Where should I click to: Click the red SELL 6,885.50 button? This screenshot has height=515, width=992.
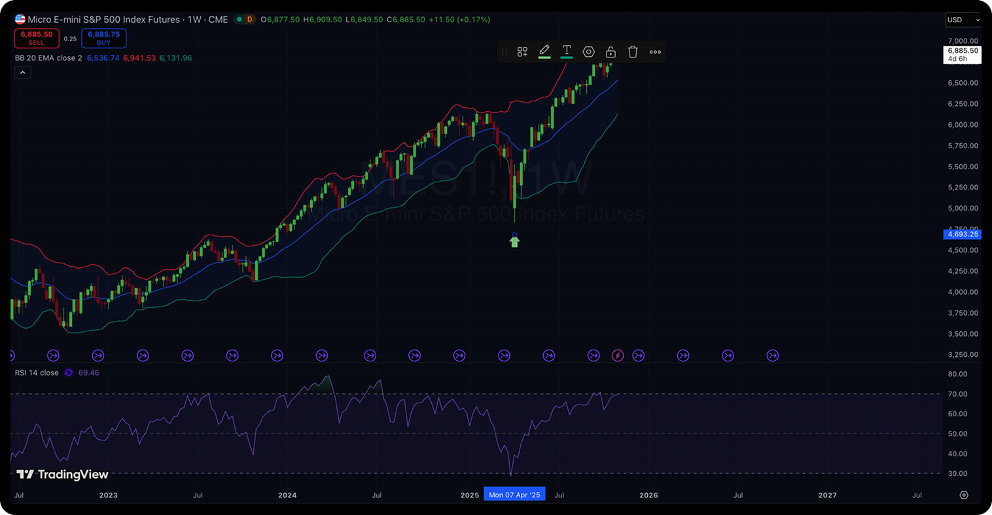(37, 38)
